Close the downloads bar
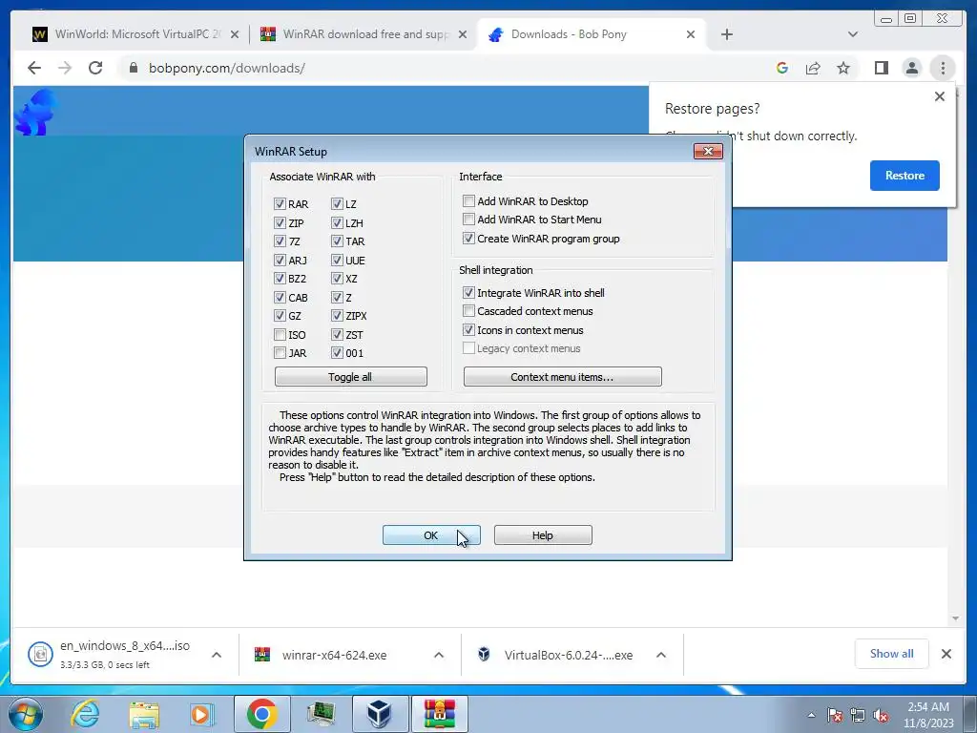This screenshot has width=977, height=733. coord(946,654)
